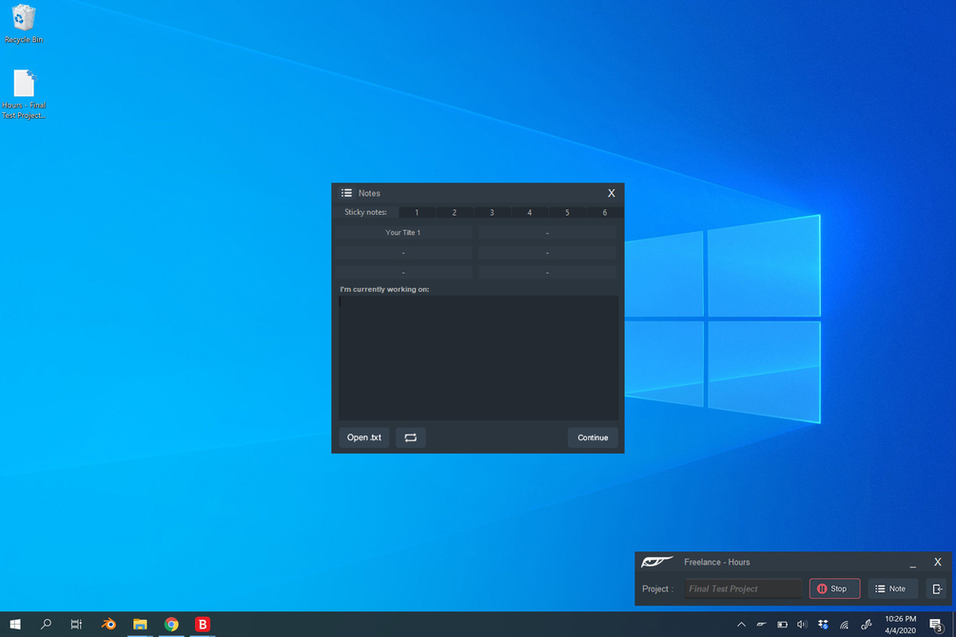Click the Freelance - Hours eye logo
This screenshot has width=956, height=637.
point(656,561)
